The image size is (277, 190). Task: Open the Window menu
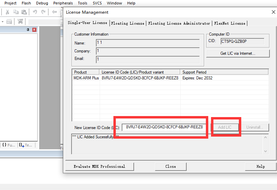coord(114,3)
